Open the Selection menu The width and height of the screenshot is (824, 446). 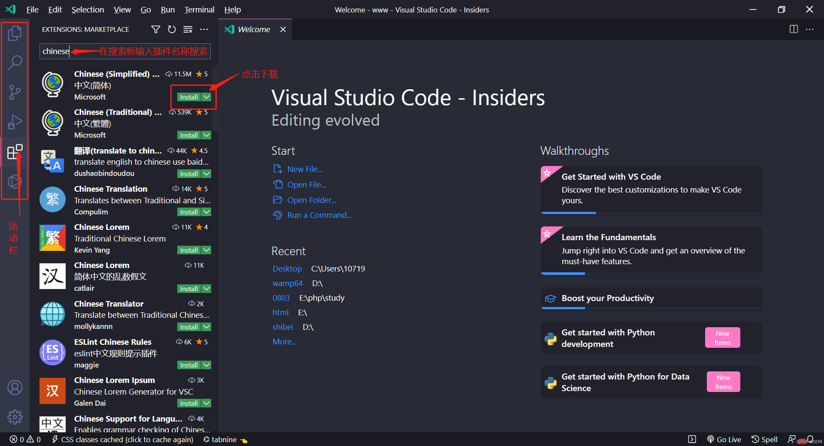(x=88, y=9)
